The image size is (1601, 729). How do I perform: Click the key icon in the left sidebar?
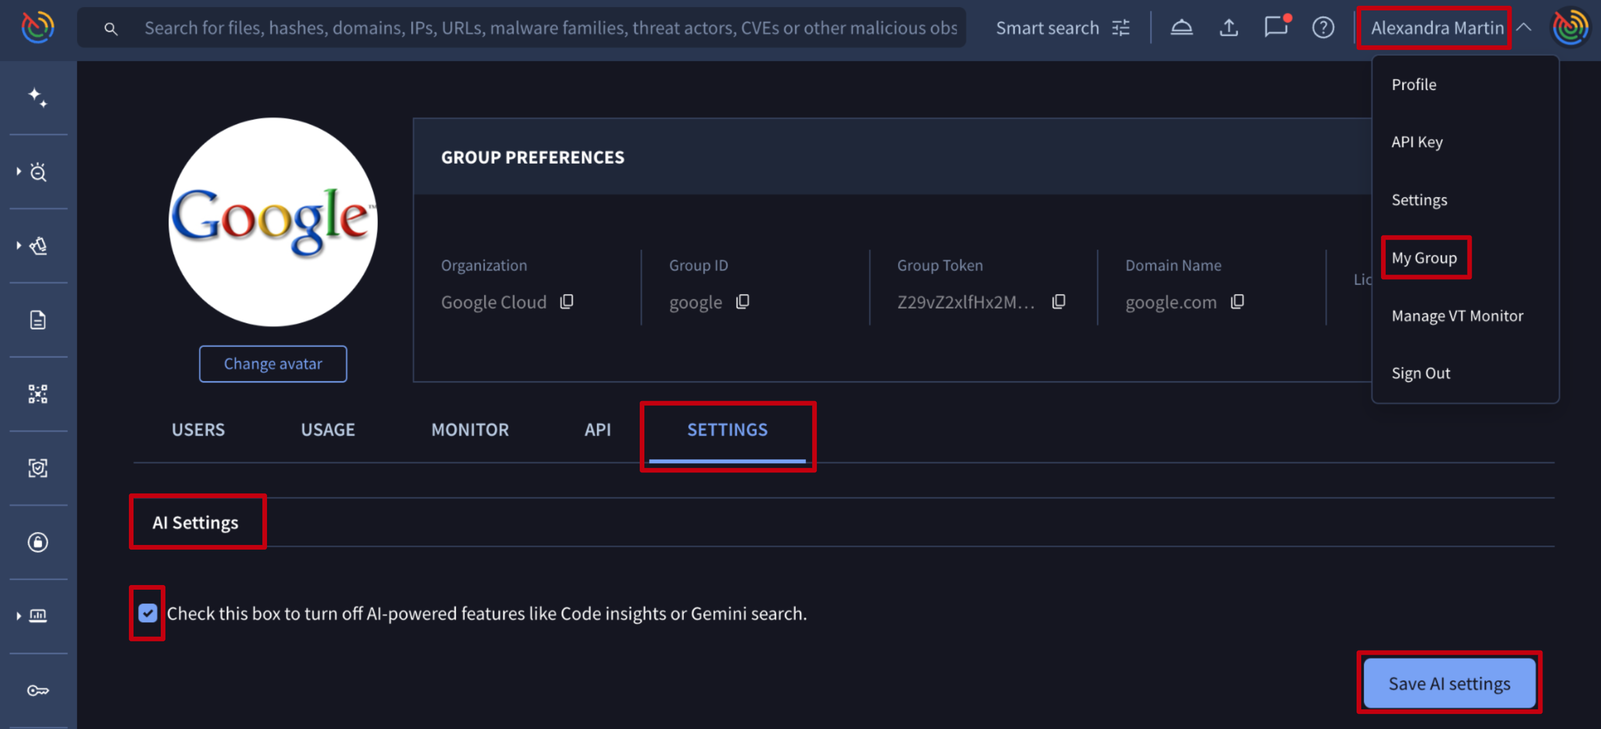coord(38,691)
